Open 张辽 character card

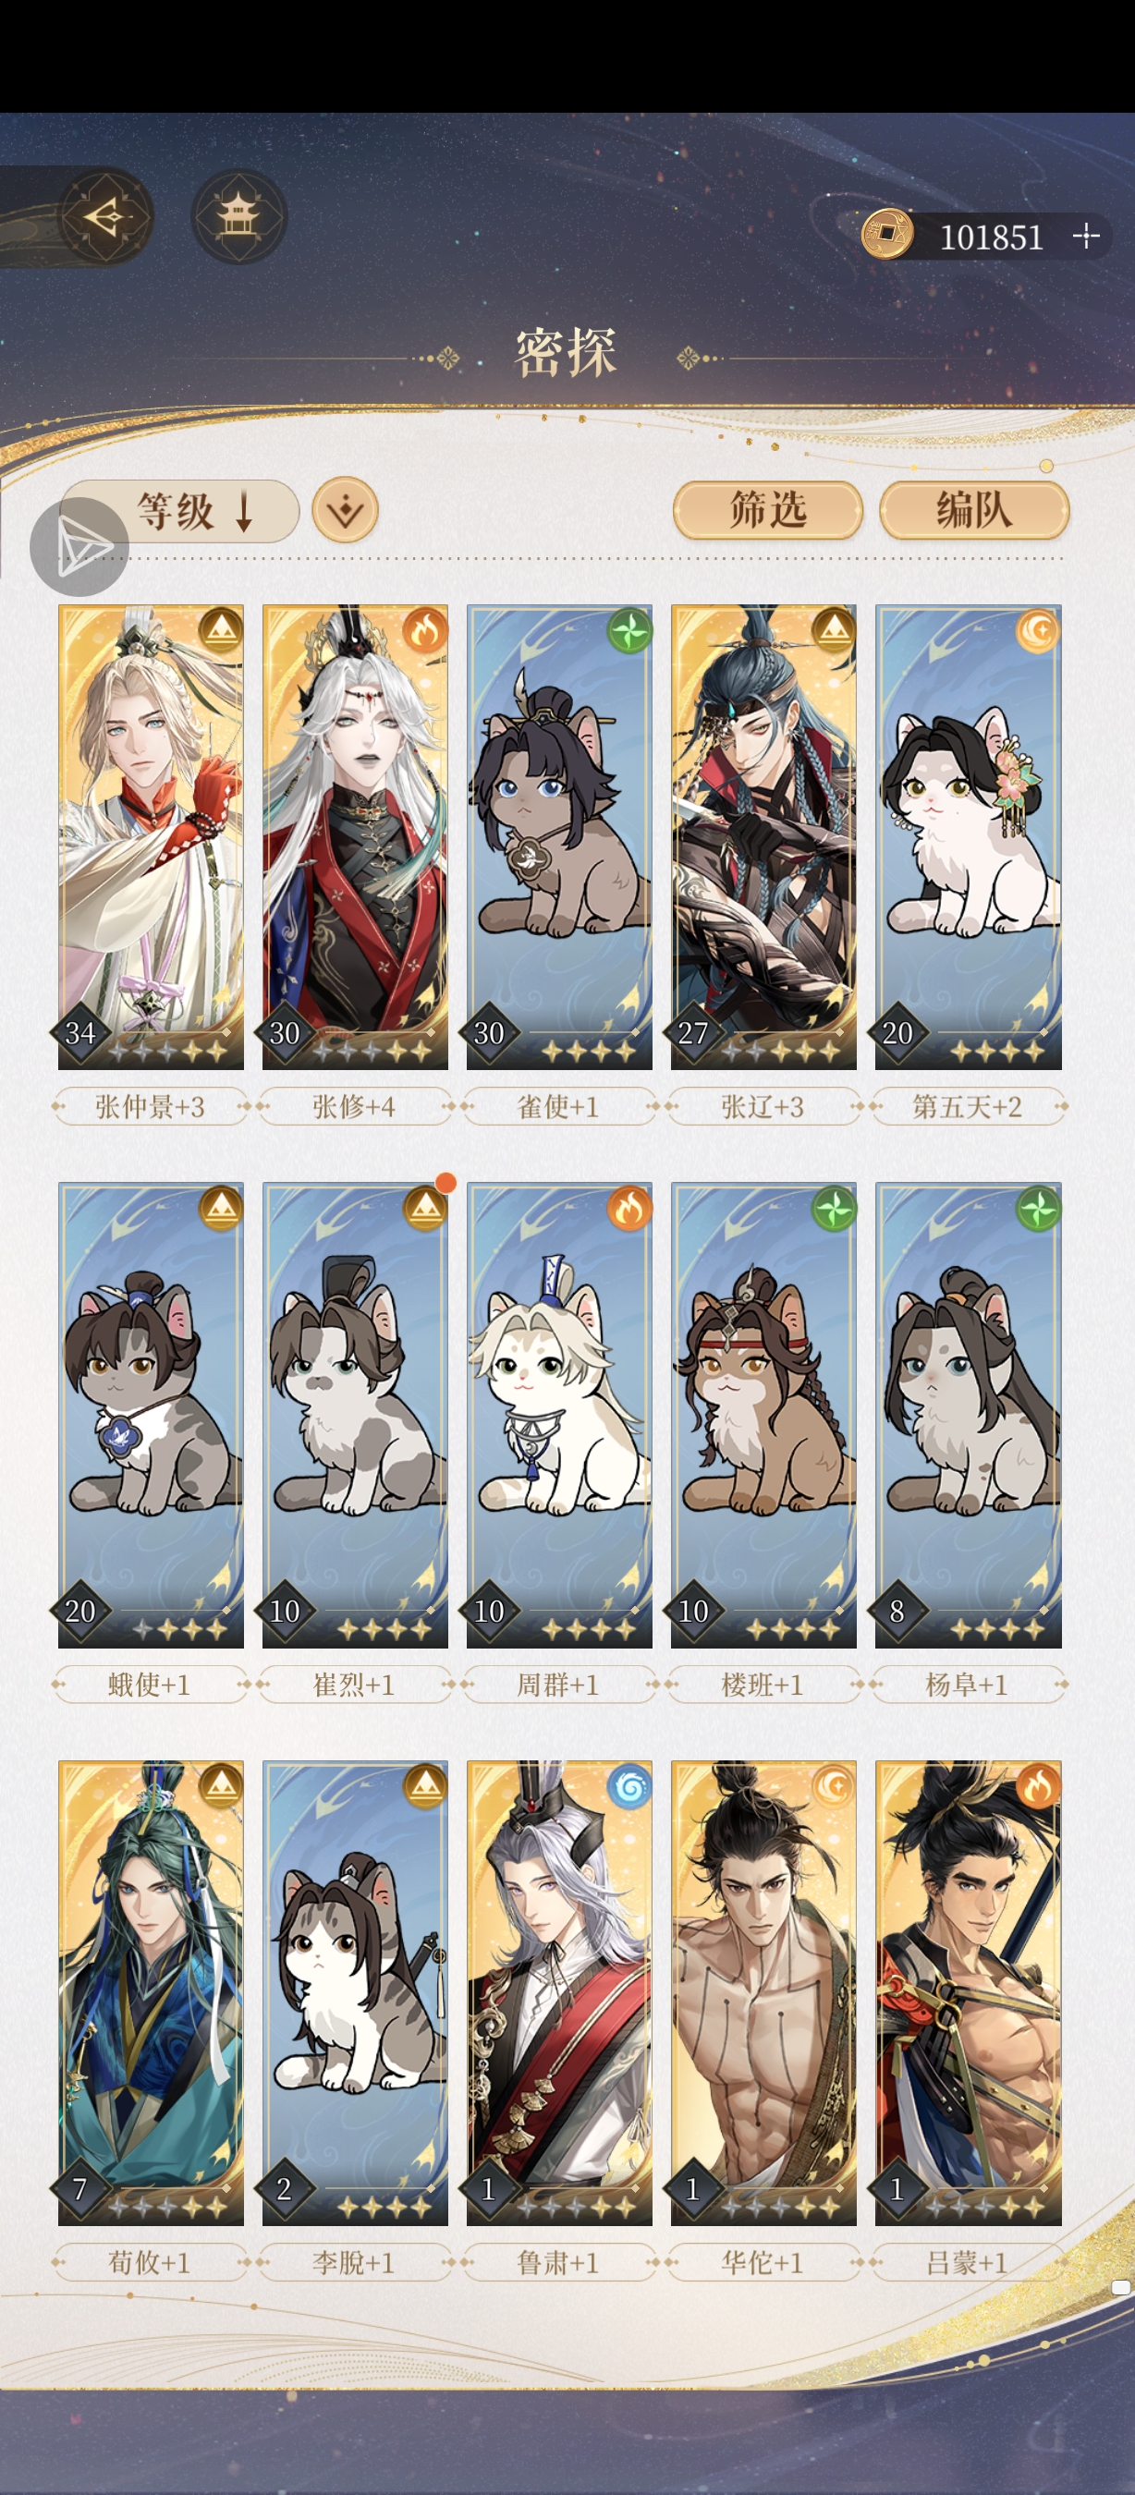click(x=763, y=837)
